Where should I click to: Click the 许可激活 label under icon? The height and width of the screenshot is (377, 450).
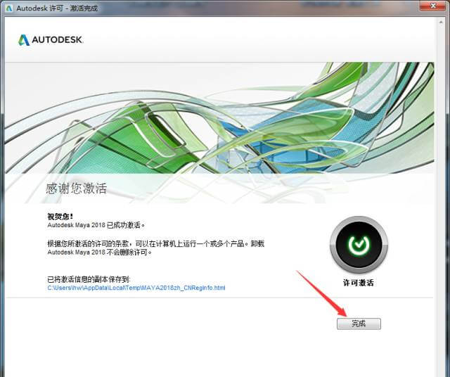tap(359, 283)
